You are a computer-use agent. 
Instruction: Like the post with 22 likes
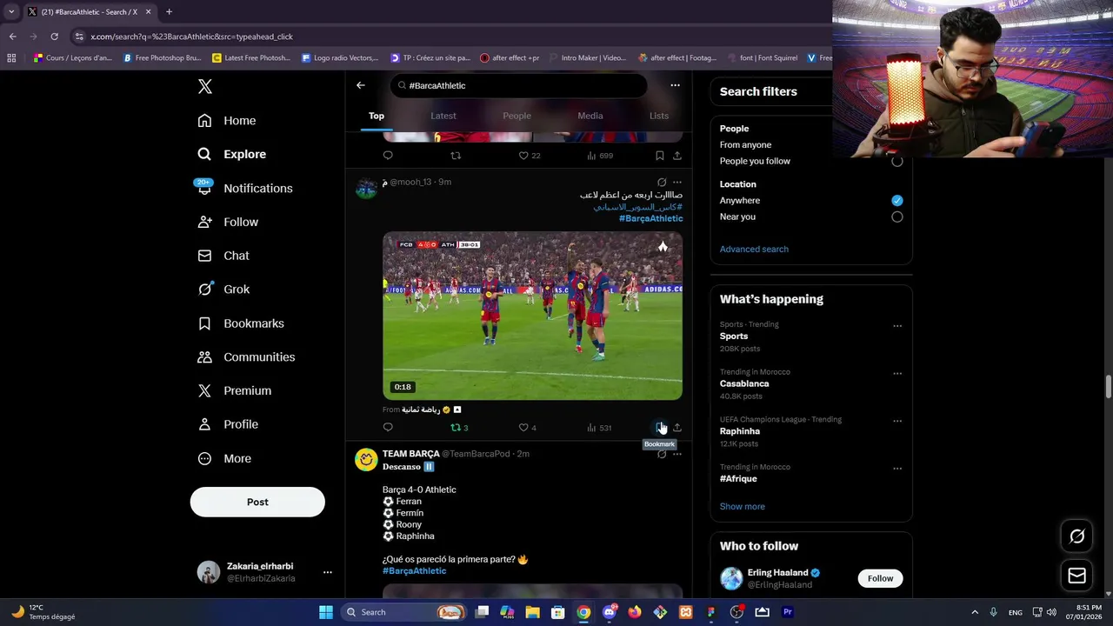530,156
